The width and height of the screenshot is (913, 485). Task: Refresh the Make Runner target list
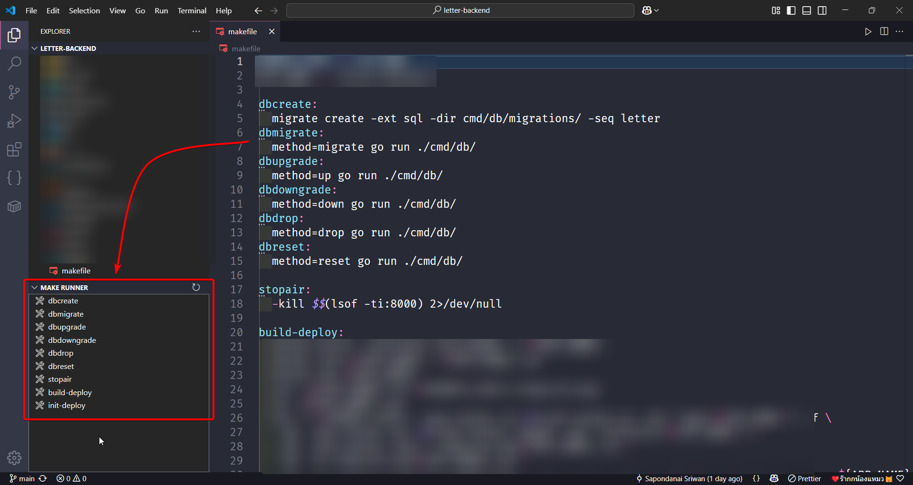[x=196, y=287]
